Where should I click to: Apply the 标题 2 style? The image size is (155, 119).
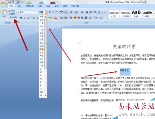coord(148,14)
